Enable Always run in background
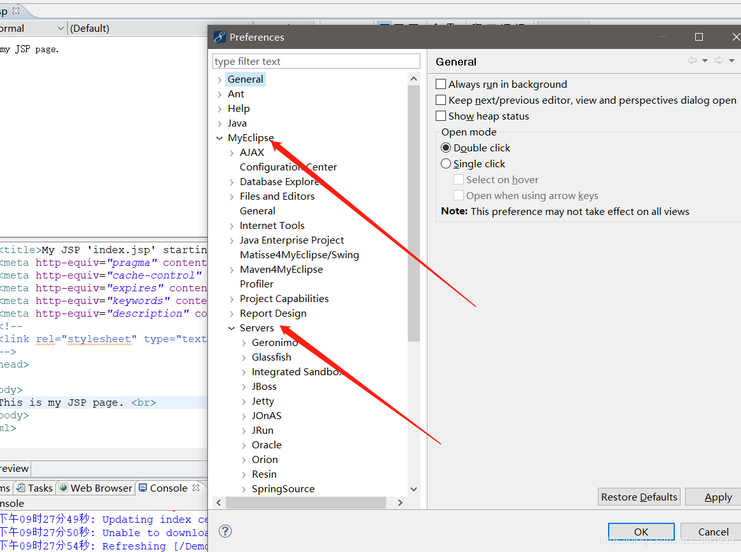Viewport: 741px width, 552px height. [x=441, y=84]
